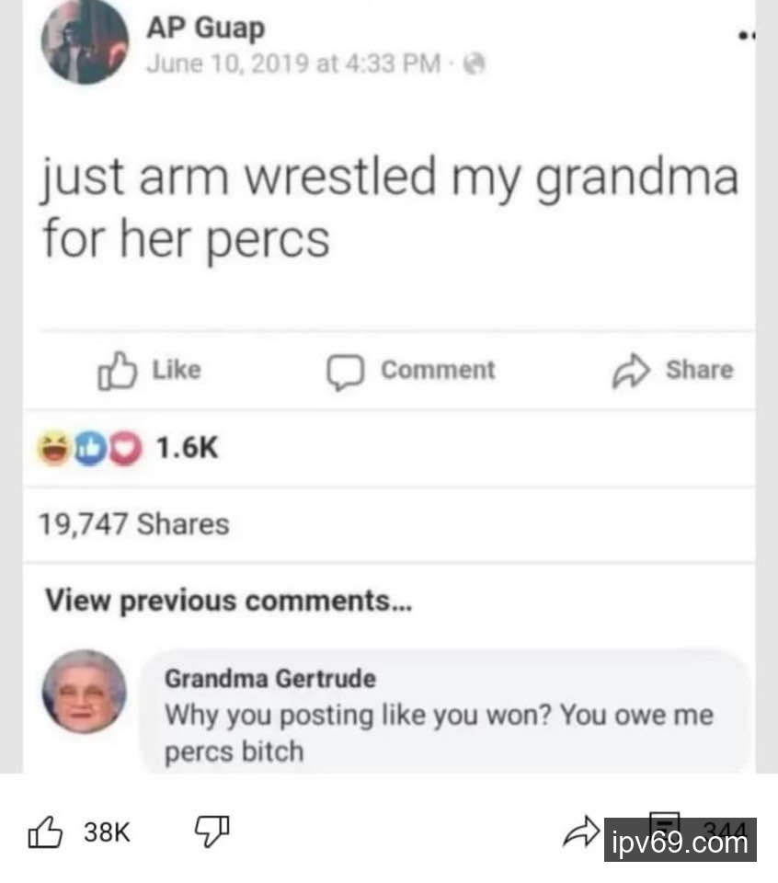Open the Comment speech bubble icon
The width and height of the screenshot is (778, 883).
tap(345, 372)
